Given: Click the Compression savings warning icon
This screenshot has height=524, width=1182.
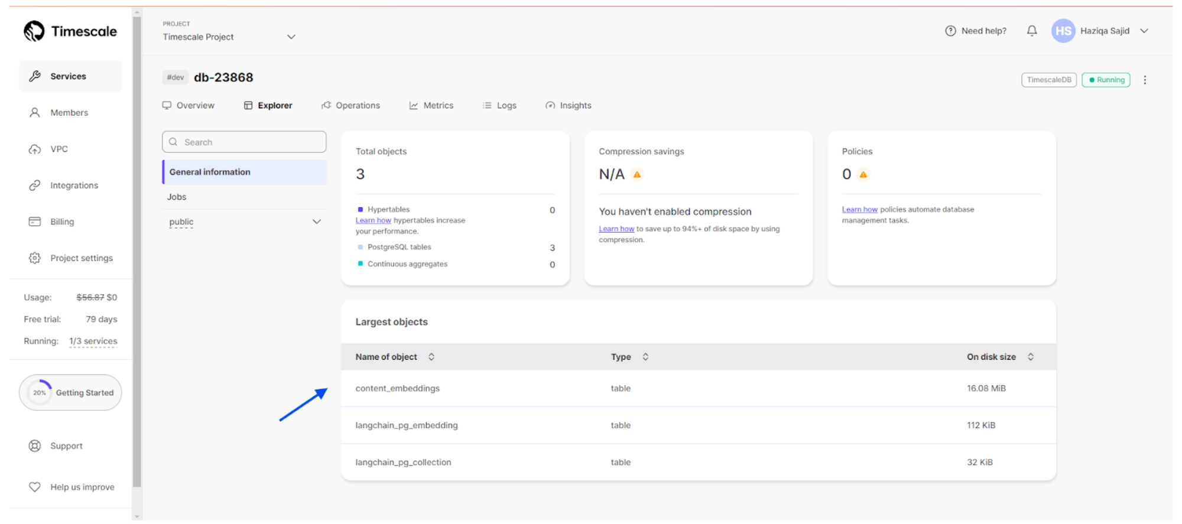Looking at the screenshot, I should click(637, 174).
